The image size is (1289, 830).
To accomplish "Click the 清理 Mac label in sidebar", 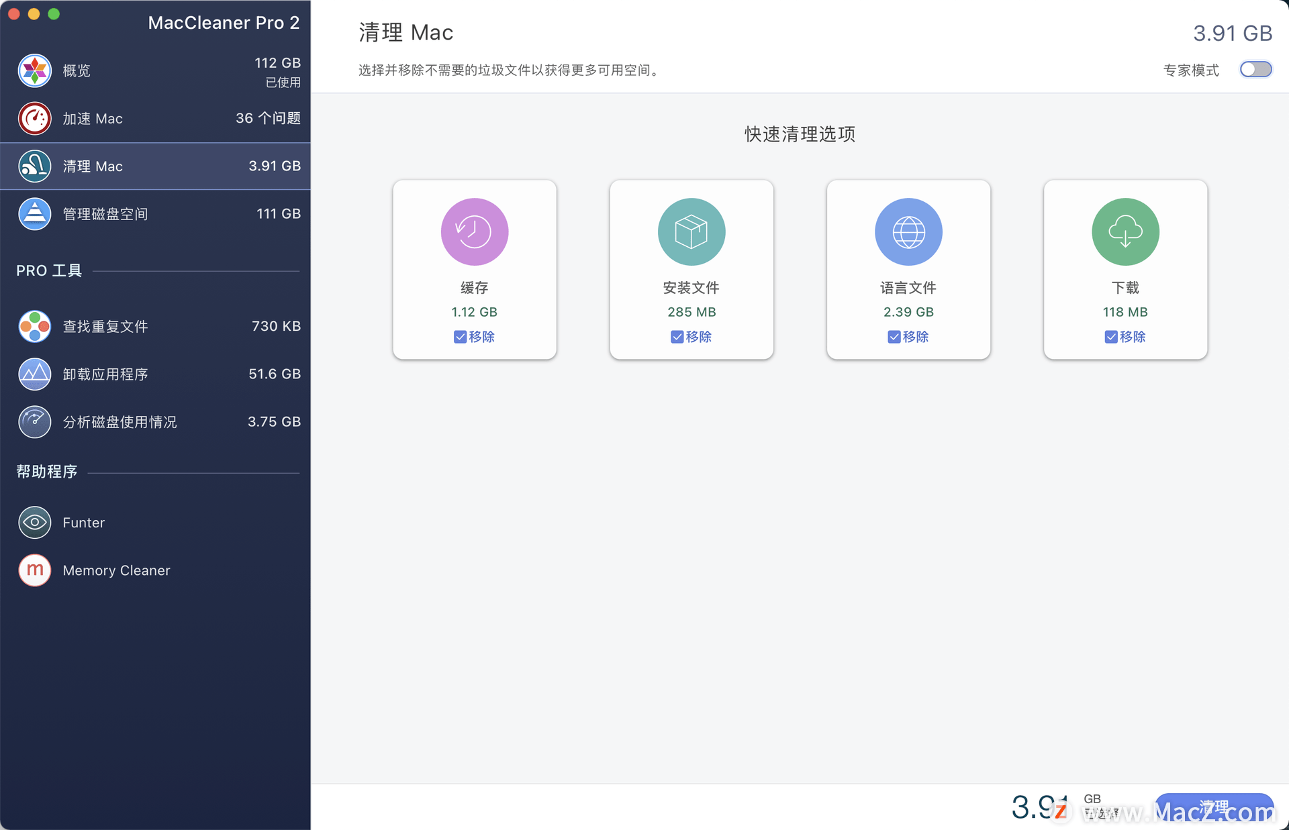I will [93, 166].
